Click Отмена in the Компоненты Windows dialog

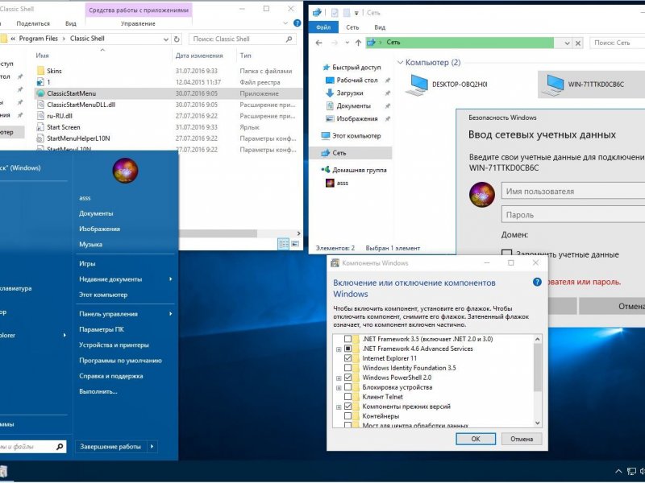[x=522, y=439]
